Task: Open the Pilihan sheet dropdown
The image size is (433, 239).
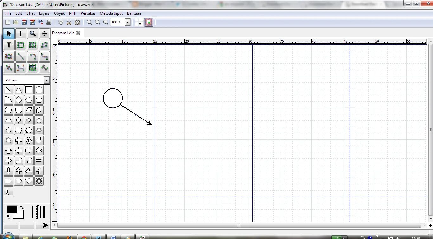Action: [x=46, y=80]
